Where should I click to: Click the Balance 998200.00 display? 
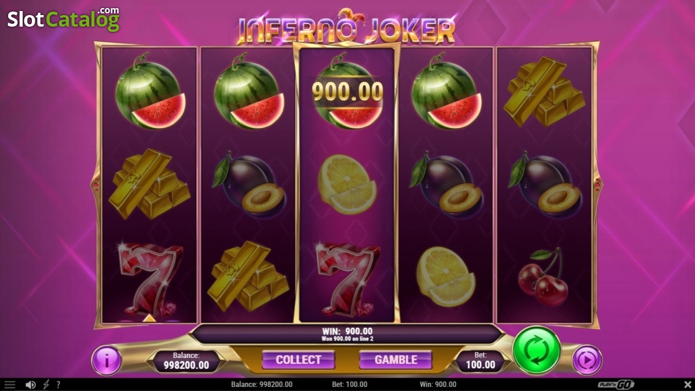point(186,360)
